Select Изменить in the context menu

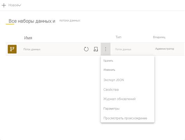tap(109, 70)
